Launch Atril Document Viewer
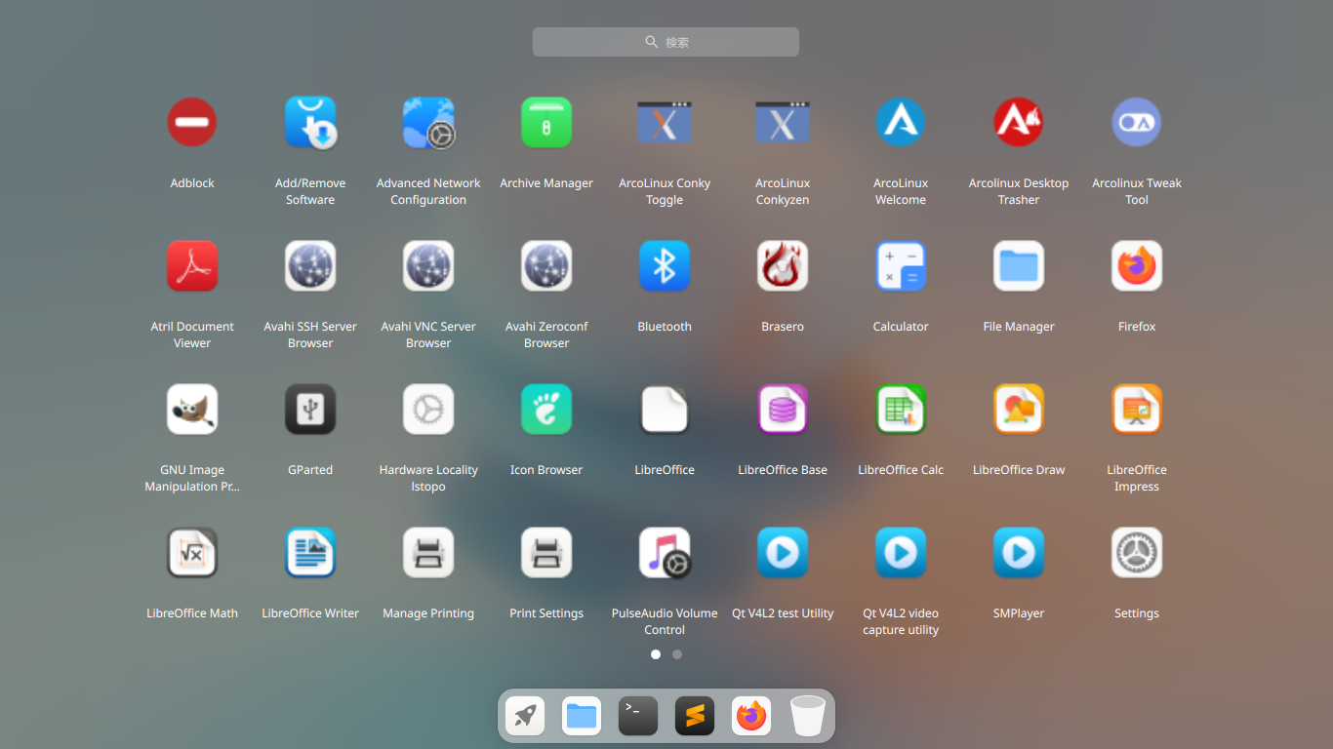 [x=192, y=265]
